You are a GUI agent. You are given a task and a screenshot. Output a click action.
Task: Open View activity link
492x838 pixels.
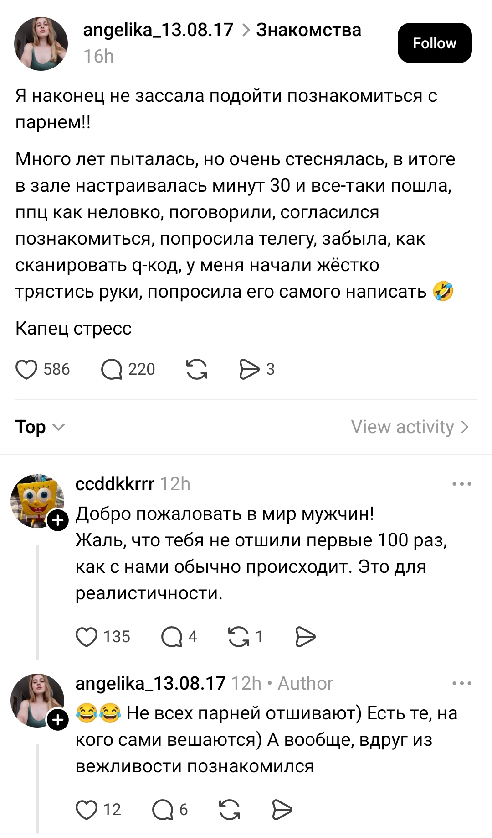point(410,427)
